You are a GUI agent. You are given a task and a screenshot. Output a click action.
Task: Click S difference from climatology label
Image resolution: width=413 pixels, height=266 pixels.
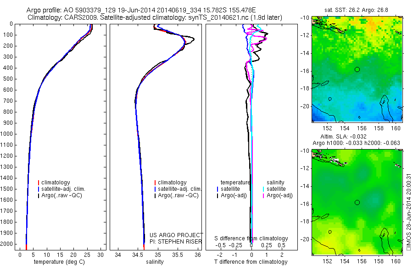[x=251, y=238]
